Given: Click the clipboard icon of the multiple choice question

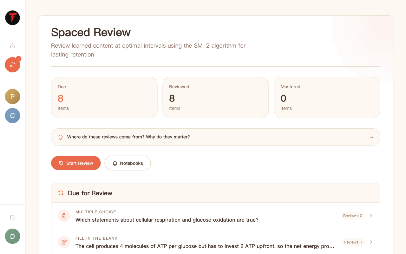Looking at the screenshot, I should [64, 216].
